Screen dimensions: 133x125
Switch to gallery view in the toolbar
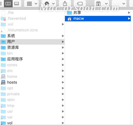click(x=17, y=4)
